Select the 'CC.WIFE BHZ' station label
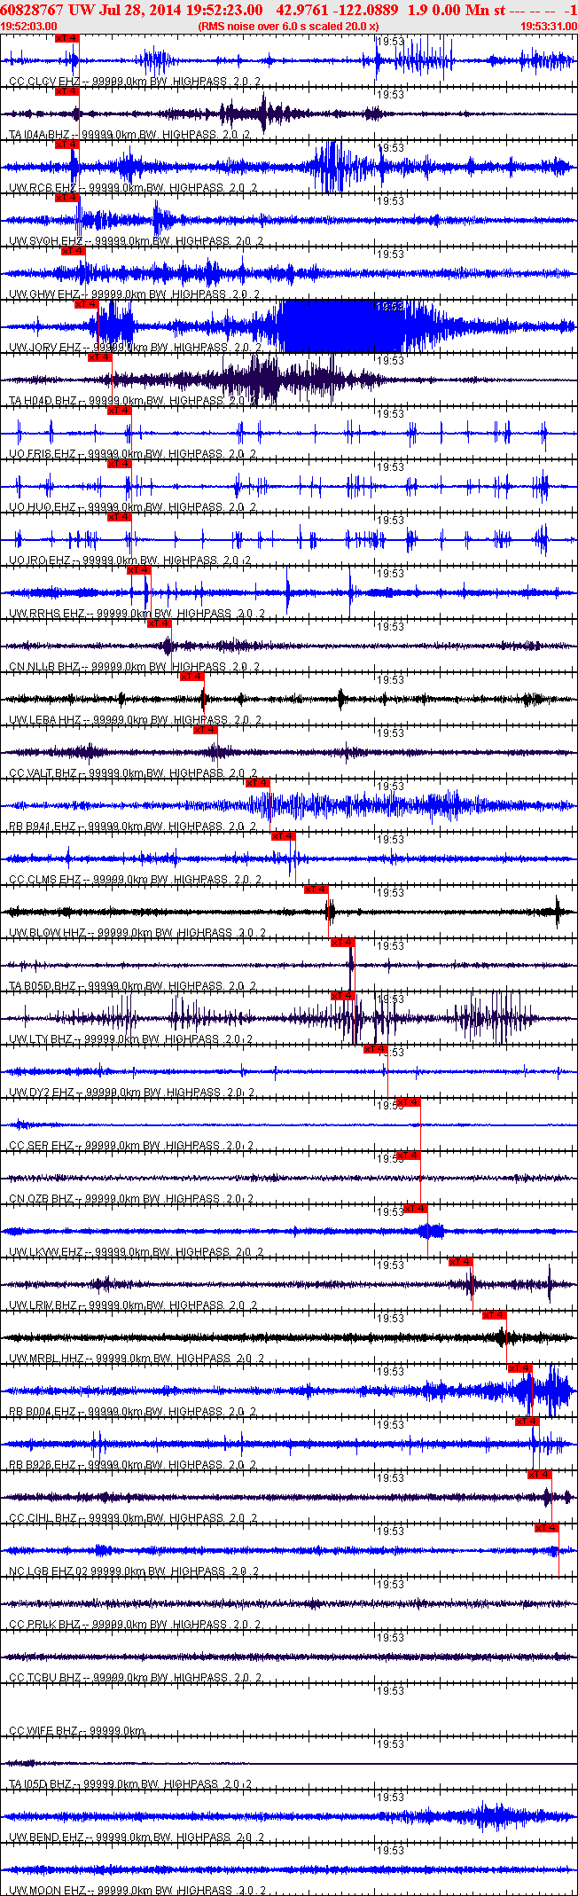The height and width of the screenshot is (1896, 578). [43, 1731]
